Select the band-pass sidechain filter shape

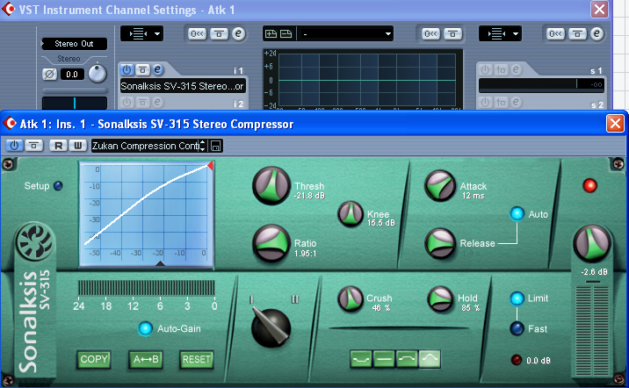click(430, 359)
